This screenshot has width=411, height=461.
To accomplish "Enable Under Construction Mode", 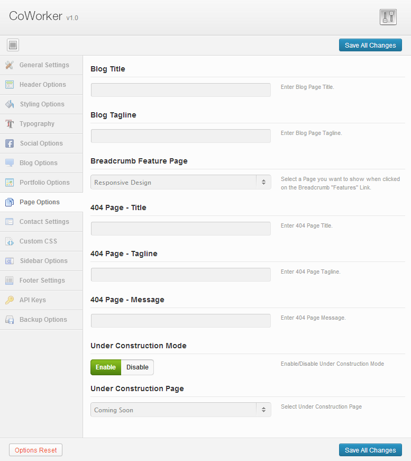I will tap(106, 367).
